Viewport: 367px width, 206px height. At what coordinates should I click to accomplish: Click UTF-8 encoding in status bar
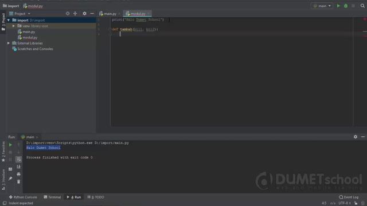click(x=345, y=203)
